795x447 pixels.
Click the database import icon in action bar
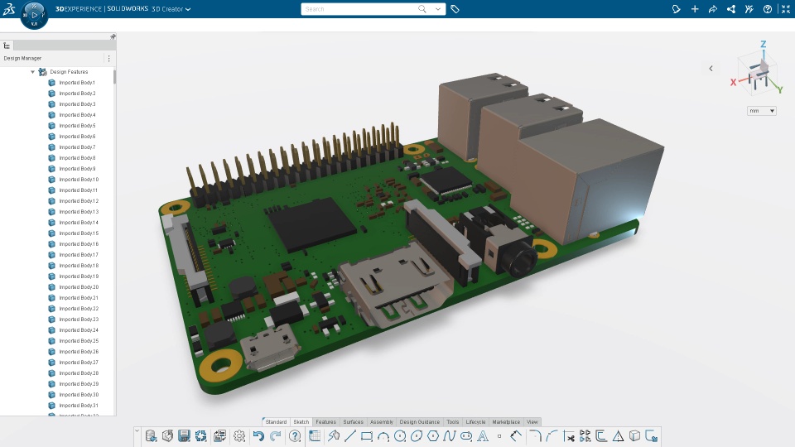(151, 436)
